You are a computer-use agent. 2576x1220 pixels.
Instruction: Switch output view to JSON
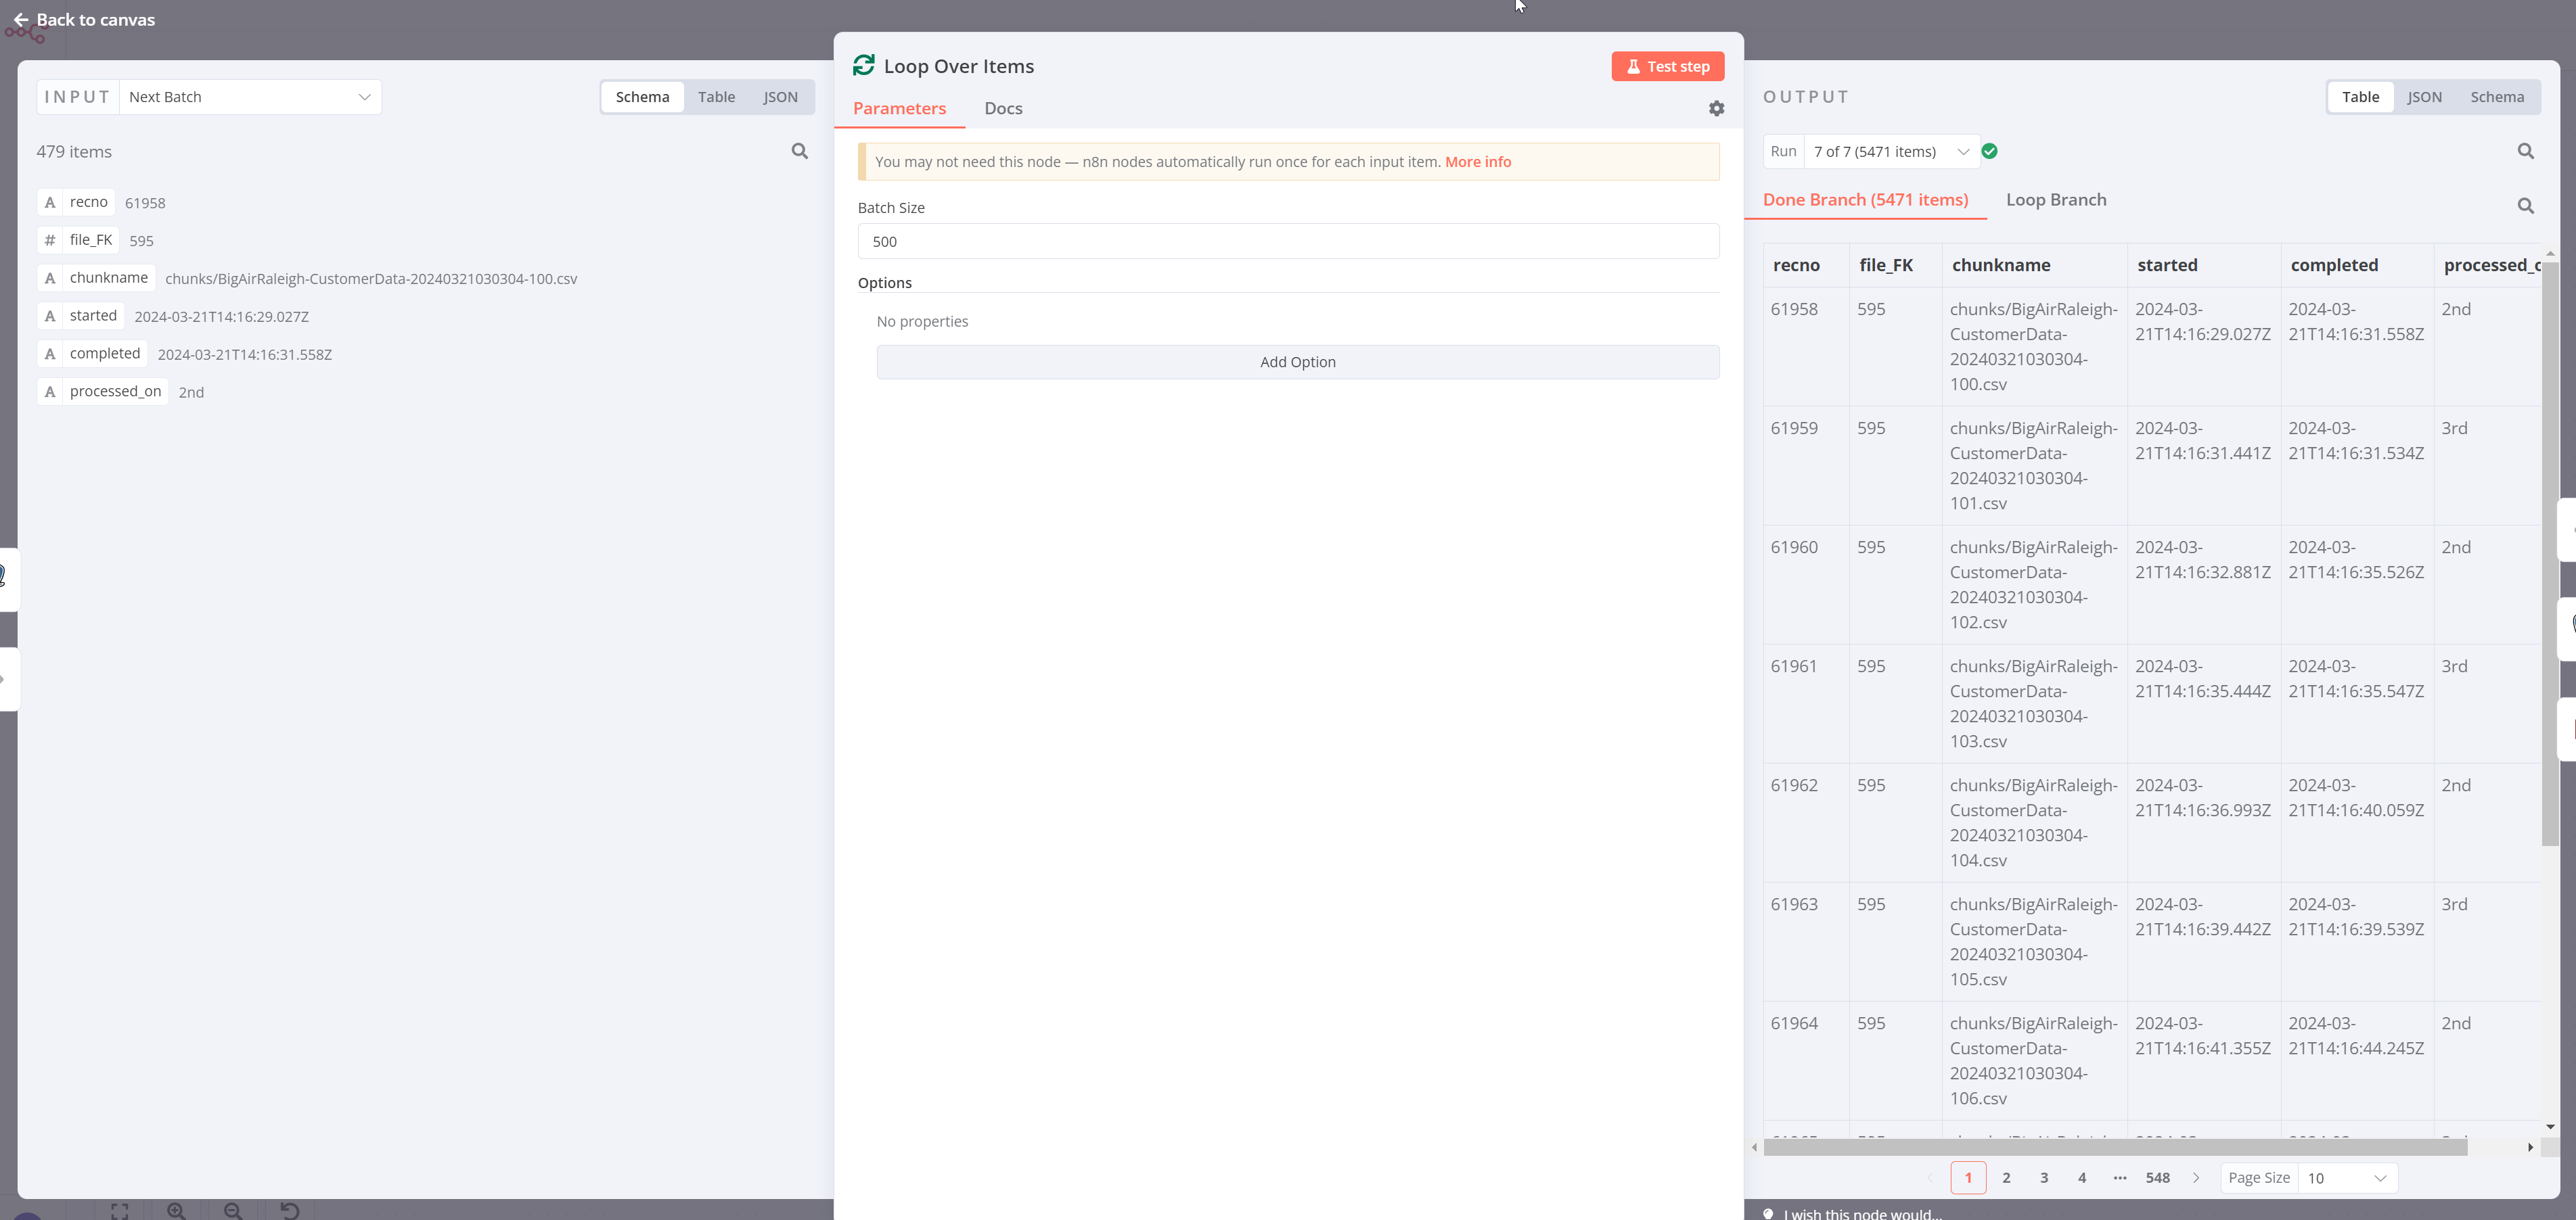point(2424,97)
